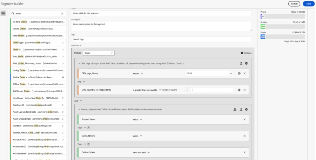Image resolution: width=316 pixels, height=160 pixels.
Task: Open gear settings for CRM_Number_of_Dependents row
Action: click(239, 90)
